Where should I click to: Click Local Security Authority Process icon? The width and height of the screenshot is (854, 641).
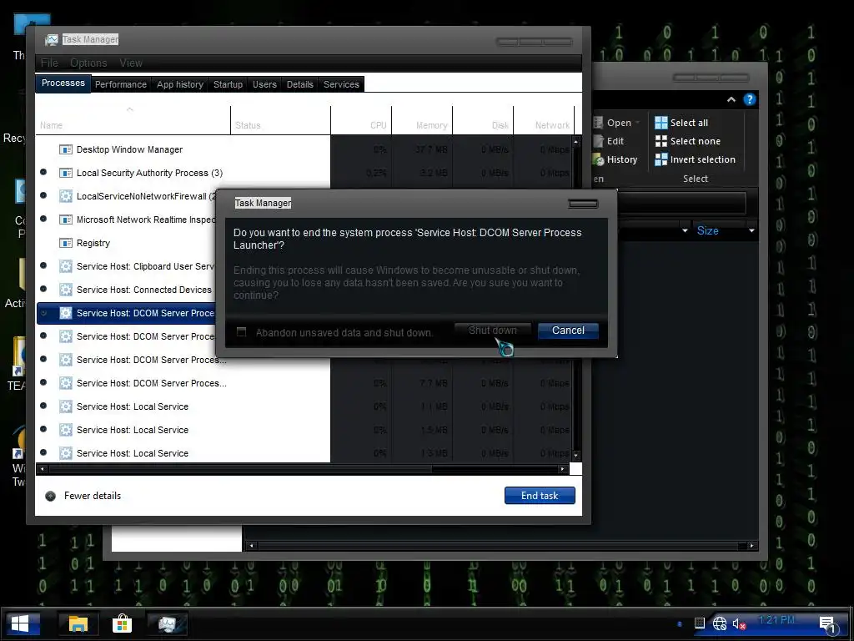tap(65, 173)
